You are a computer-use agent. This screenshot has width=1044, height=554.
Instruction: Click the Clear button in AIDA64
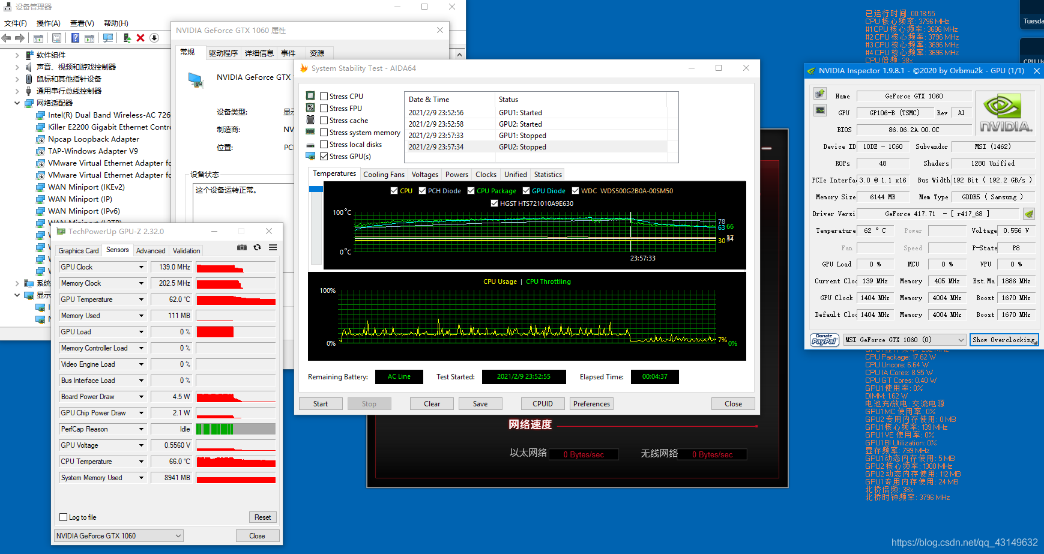pos(432,404)
